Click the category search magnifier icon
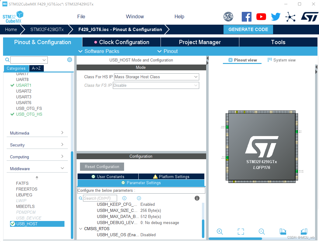Viewport: 319px width, 242px height. (x=7, y=60)
